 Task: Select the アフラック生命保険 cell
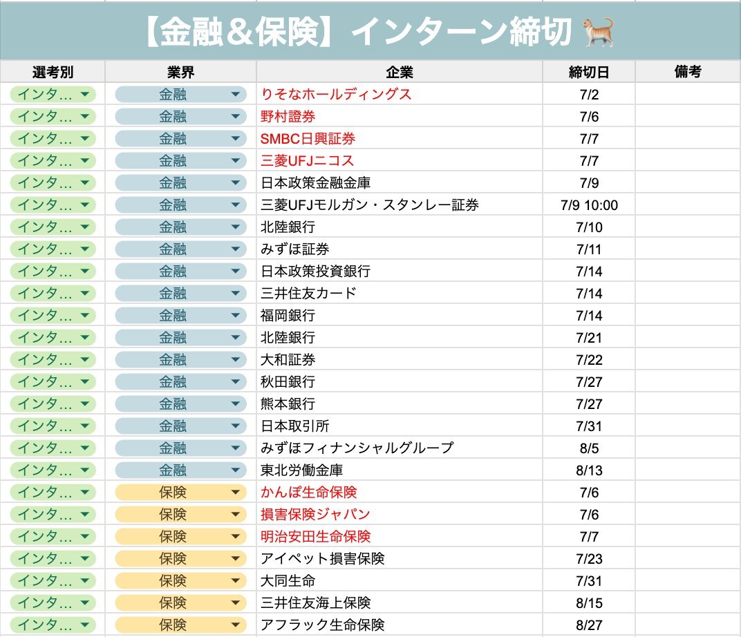coord(400,625)
